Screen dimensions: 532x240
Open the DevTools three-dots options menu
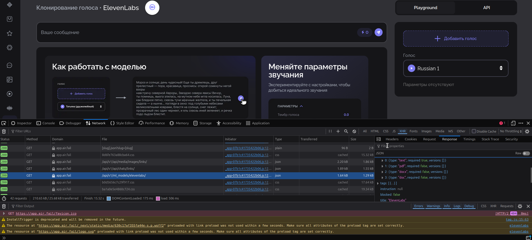521,123
